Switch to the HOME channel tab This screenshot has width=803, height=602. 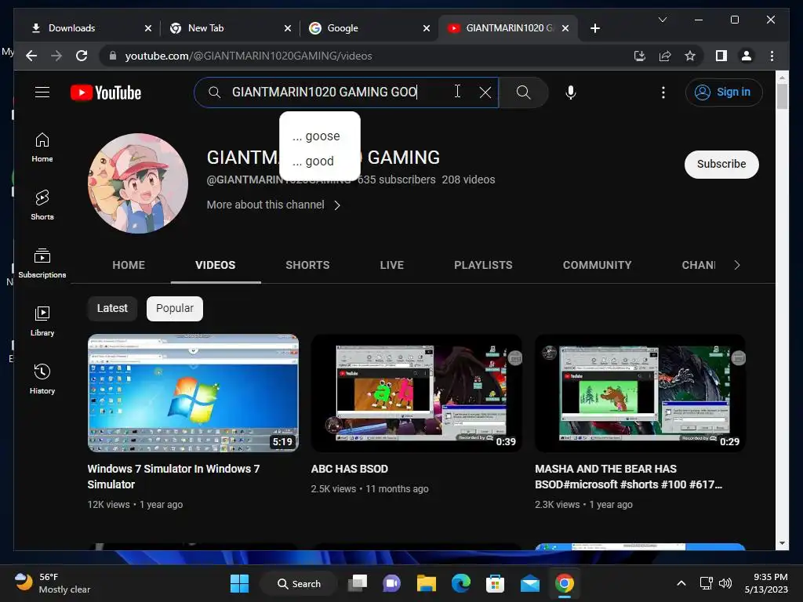129,265
